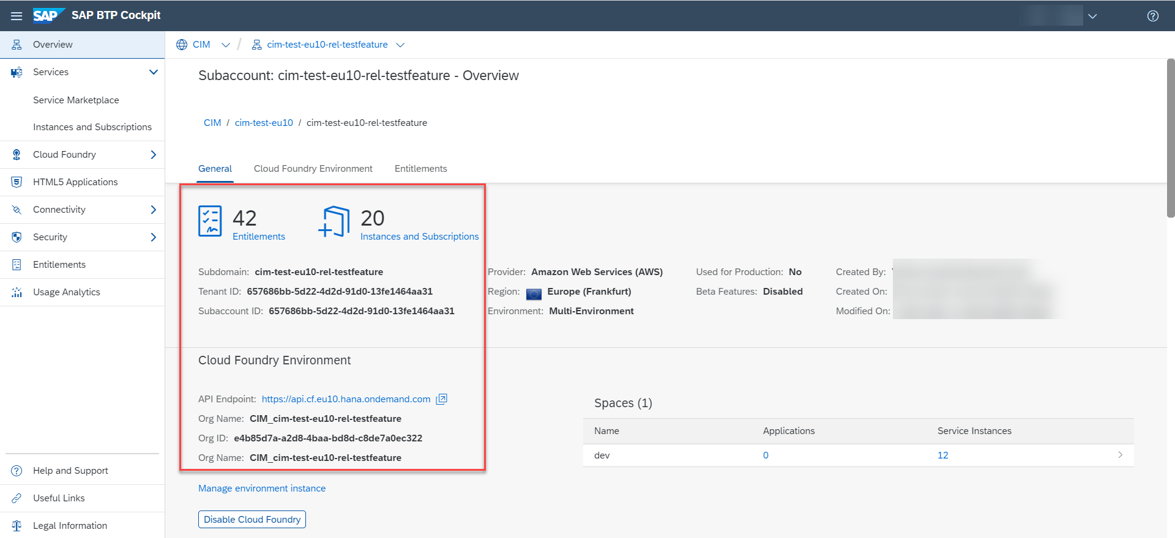This screenshot has width=1175, height=538.
Task: Open API endpoint external link icon
Action: [x=441, y=399]
